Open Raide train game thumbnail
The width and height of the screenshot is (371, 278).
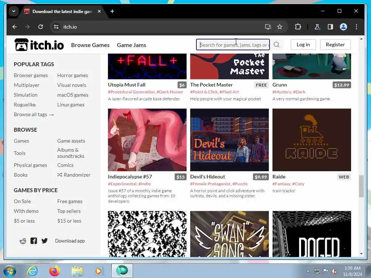pyautogui.click(x=312, y=140)
